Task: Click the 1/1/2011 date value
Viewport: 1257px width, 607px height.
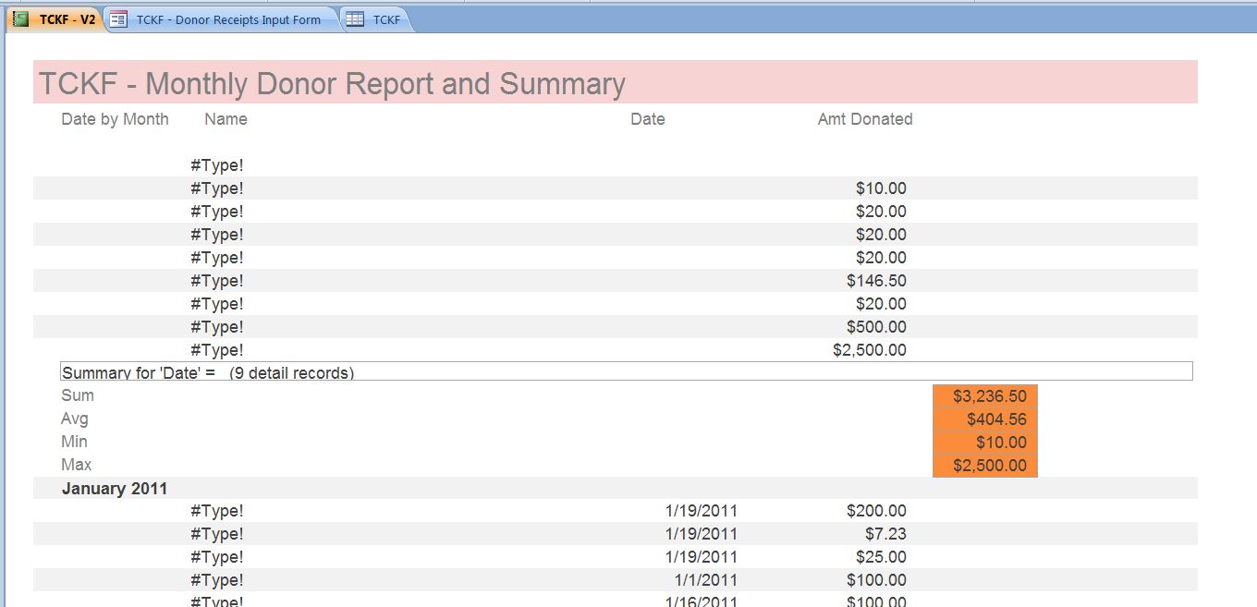Action: 706,580
